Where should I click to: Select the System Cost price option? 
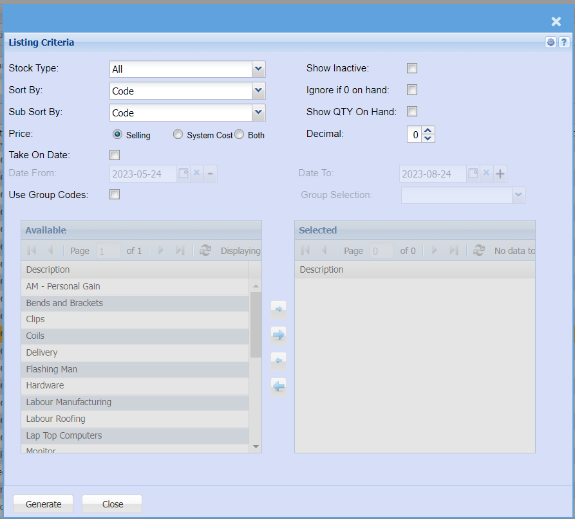(x=178, y=135)
